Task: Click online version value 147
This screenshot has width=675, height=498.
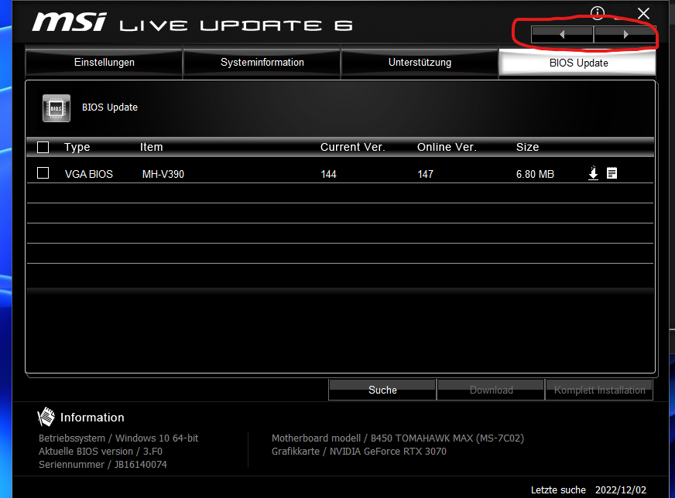Action: click(425, 174)
